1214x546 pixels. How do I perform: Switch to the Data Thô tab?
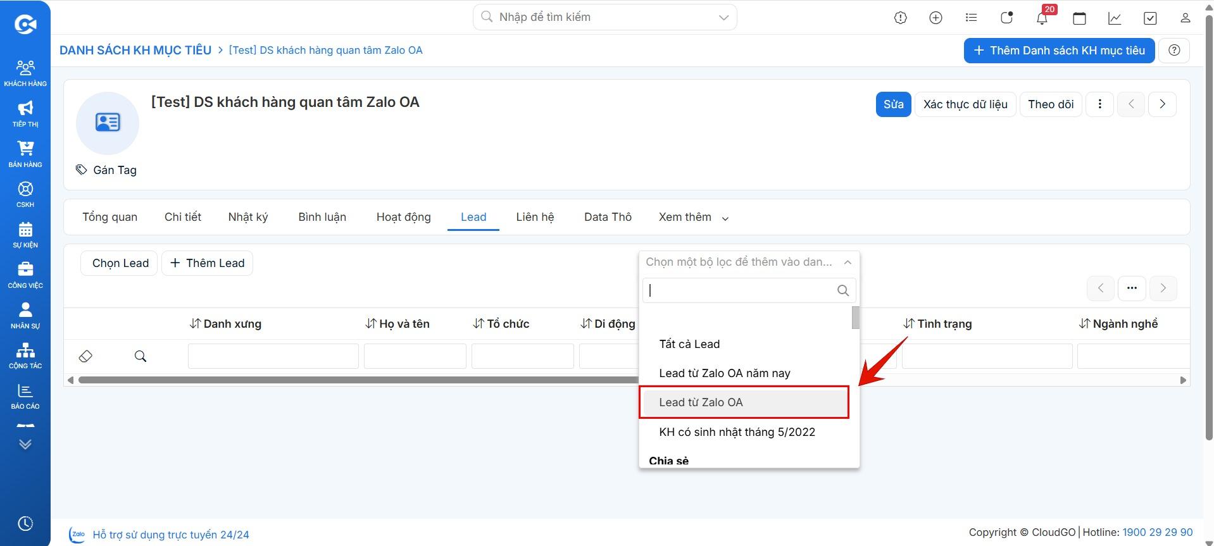coord(608,217)
